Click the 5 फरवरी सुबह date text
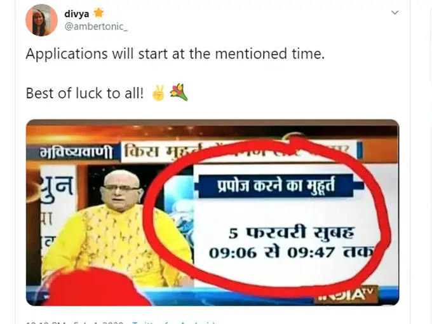432x324 pixels. click(291, 233)
